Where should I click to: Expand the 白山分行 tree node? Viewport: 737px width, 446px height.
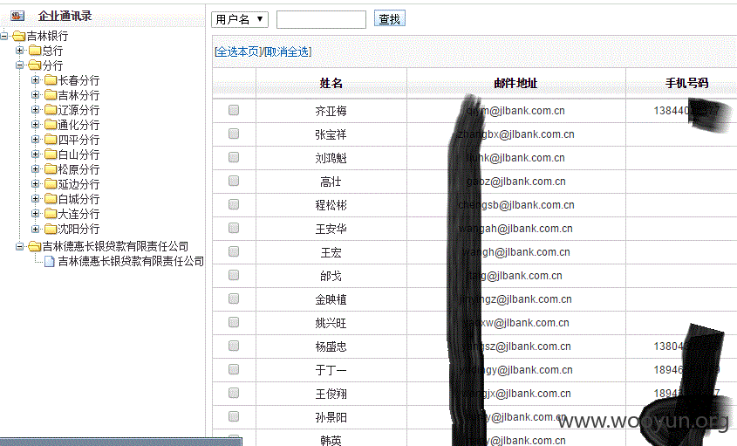(35, 154)
